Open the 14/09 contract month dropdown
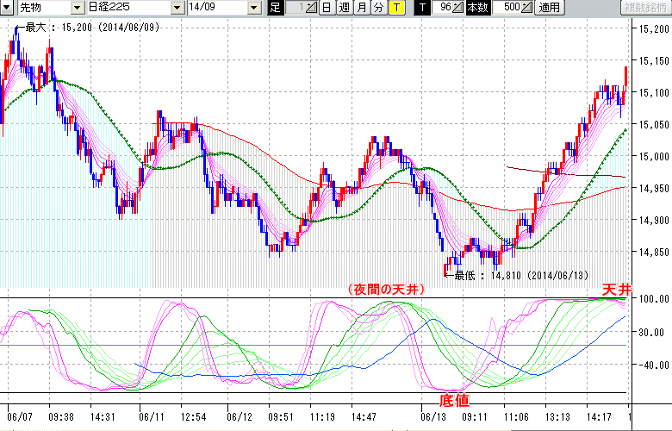 click(253, 8)
